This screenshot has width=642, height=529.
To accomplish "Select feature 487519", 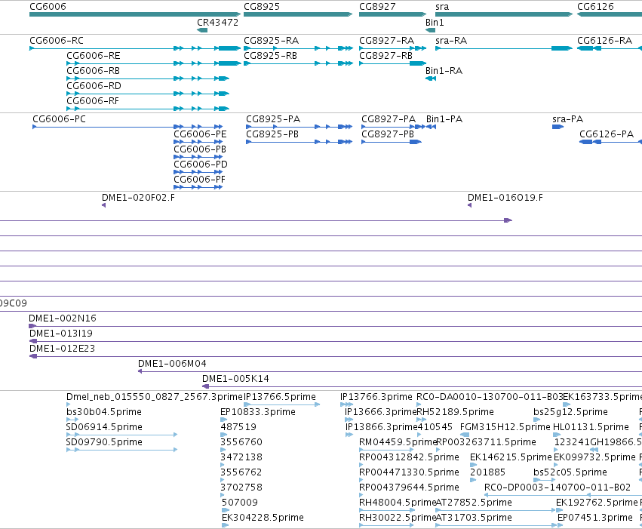I will [x=224, y=435].
